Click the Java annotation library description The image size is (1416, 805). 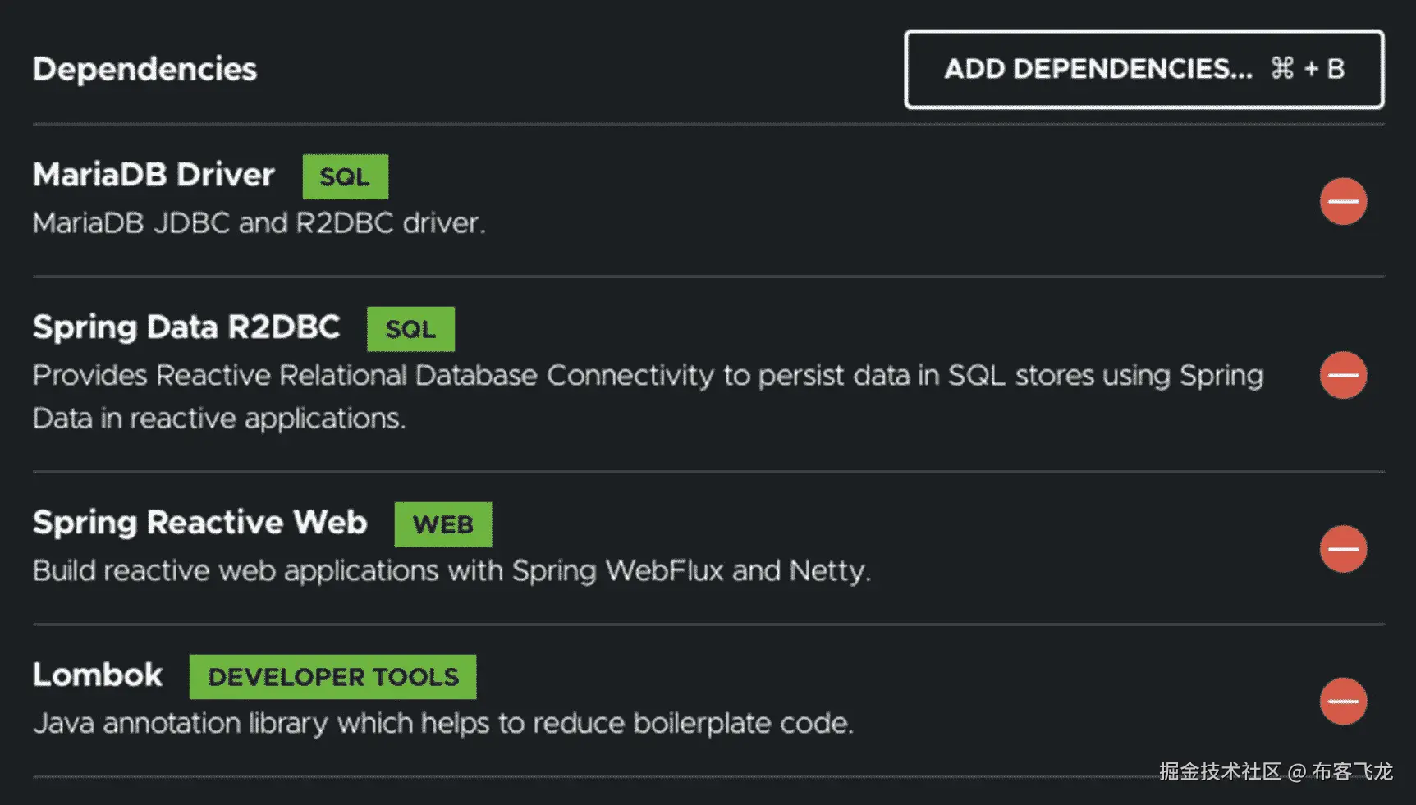pos(442,723)
